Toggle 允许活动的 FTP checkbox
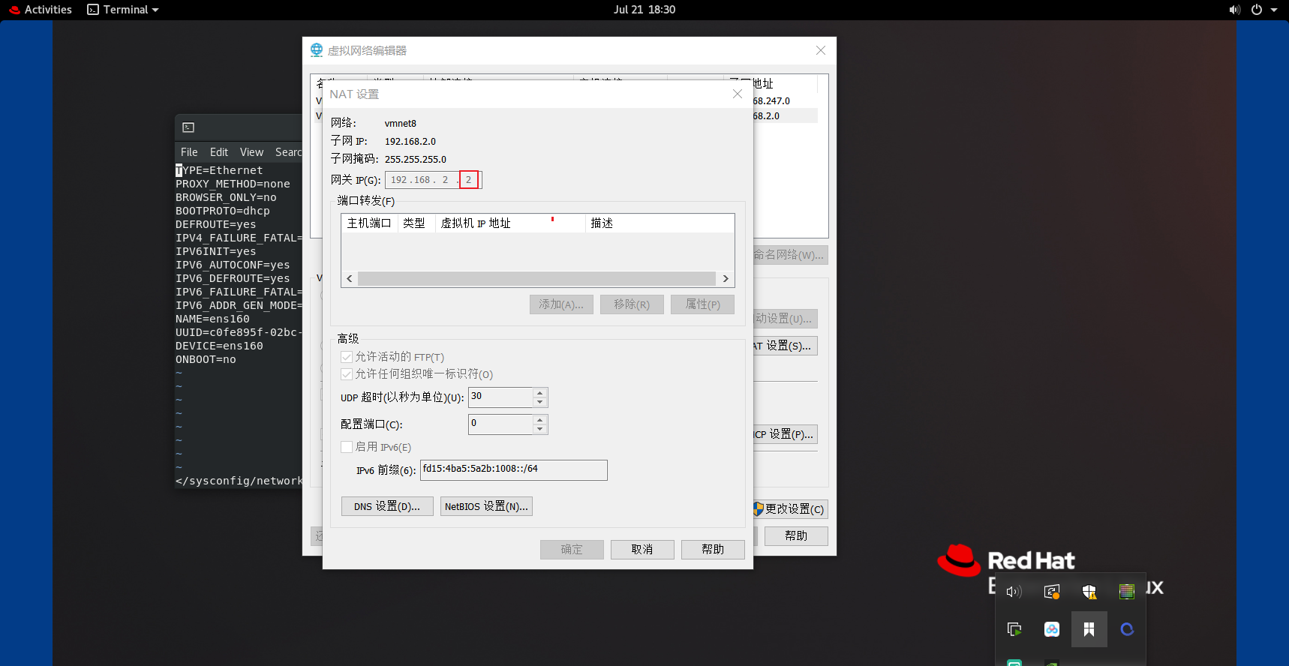The image size is (1289, 666). coord(347,357)
